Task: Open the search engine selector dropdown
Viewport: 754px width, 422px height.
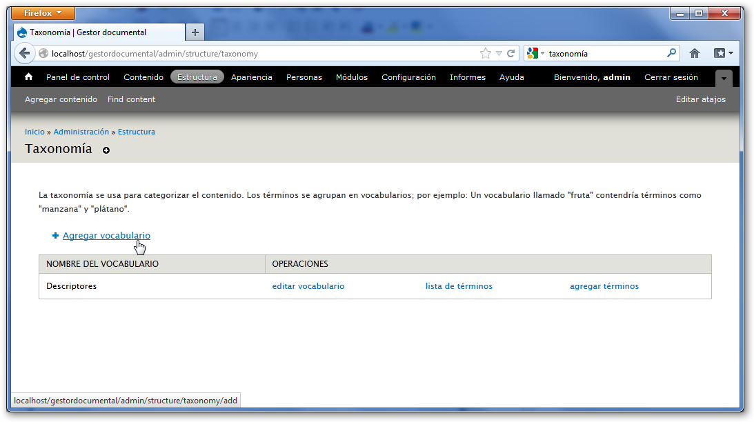Action: tap(535, 53)
